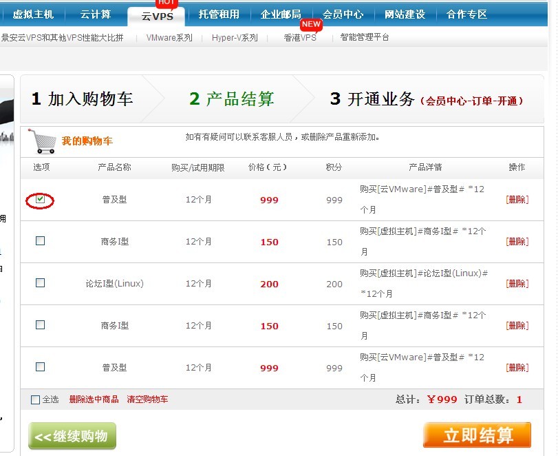Open the 托管租用 menu item

pyautogui.click(x=219, y=14)
